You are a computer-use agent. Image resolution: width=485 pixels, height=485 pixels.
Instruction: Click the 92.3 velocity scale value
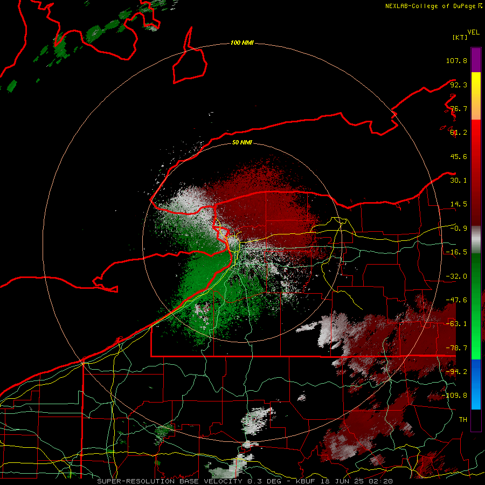pos(459,85)
